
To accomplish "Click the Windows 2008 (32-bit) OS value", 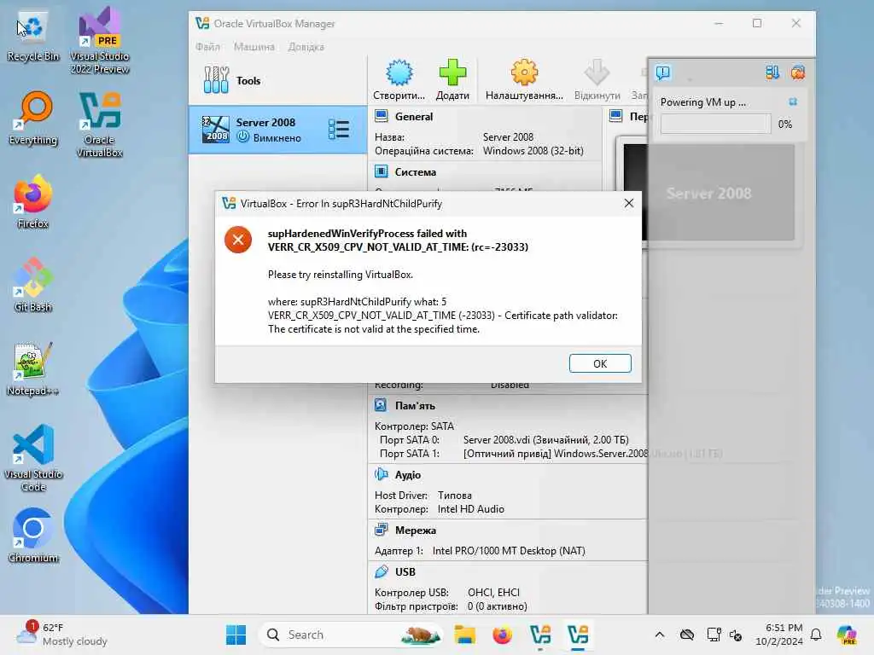I will [533, 151].
